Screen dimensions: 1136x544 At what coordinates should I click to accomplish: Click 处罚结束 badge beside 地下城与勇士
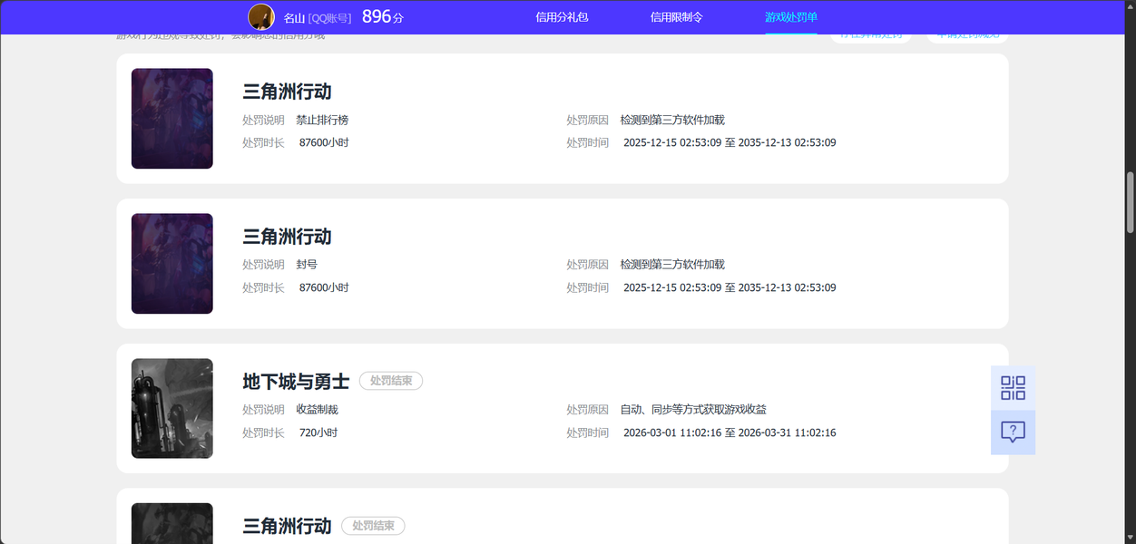point(391,381)
